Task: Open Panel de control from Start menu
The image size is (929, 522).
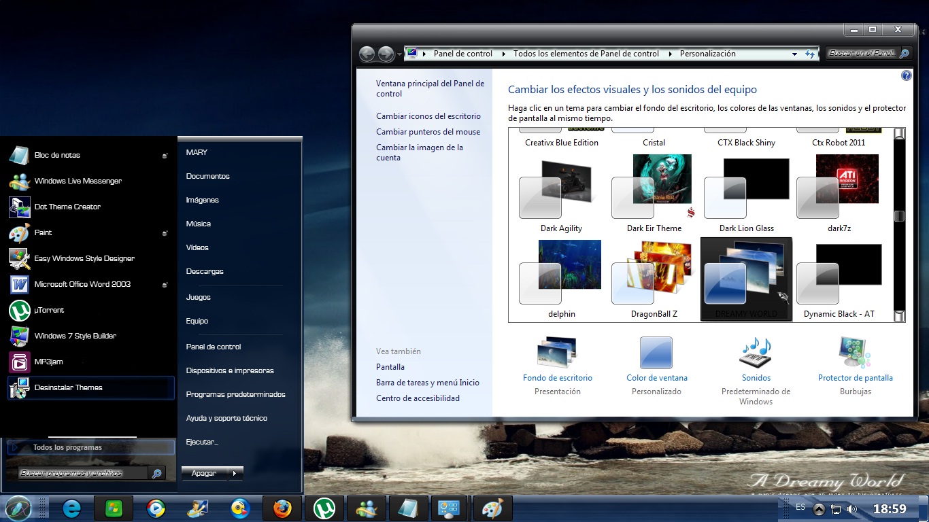Action: click(214, 347)
